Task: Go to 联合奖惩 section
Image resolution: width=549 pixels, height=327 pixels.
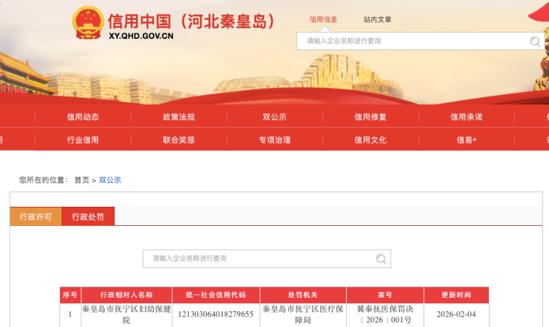Action: click(x=178, y=140)
